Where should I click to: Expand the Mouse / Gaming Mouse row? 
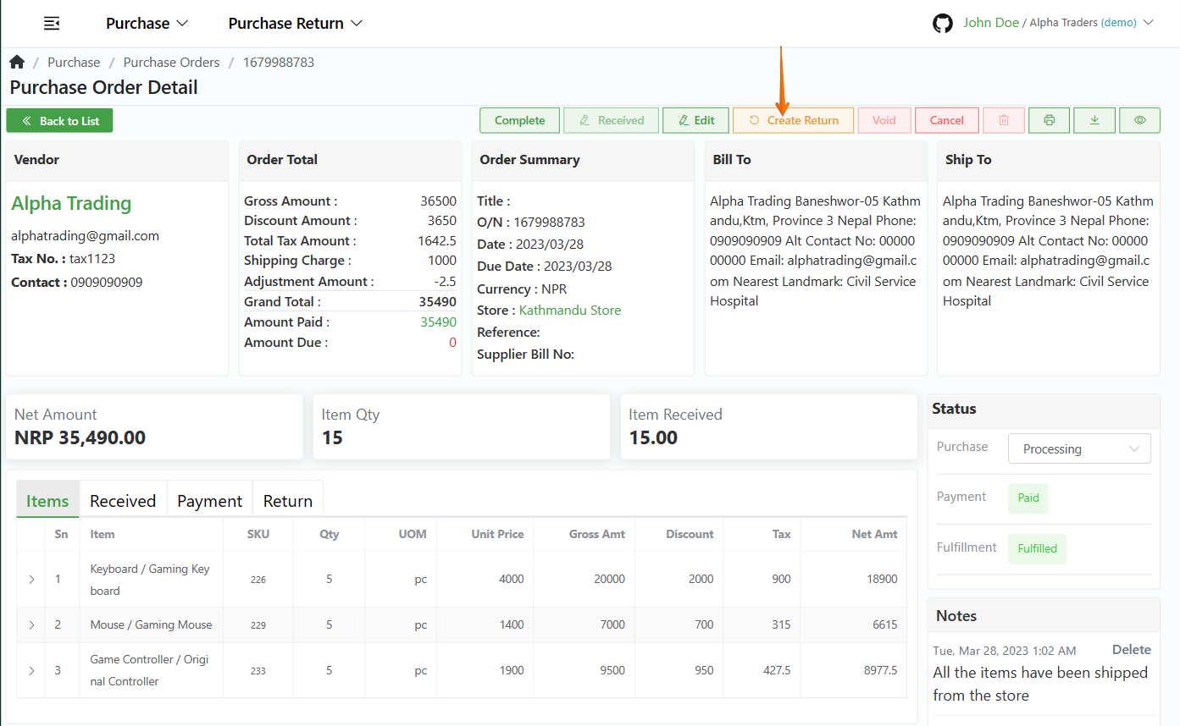pos(31,625)
